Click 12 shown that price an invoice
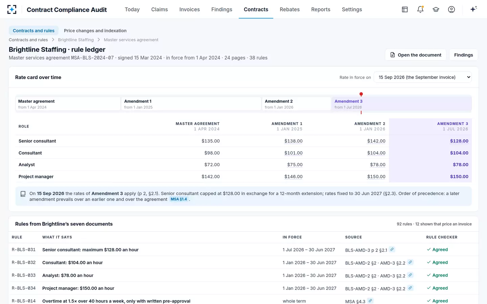The height and width of the screenshot is (304, 487). coord(443,224)
